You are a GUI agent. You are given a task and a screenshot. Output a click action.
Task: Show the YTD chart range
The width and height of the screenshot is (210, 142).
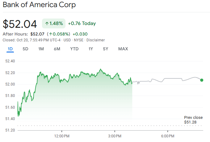click(x=74, y=49)
